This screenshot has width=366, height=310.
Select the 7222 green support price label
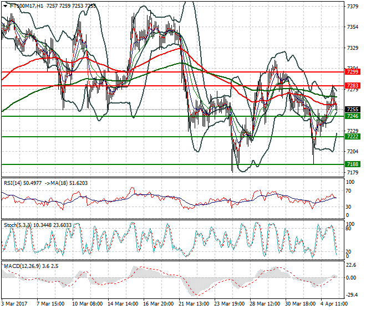coord(353,137)
